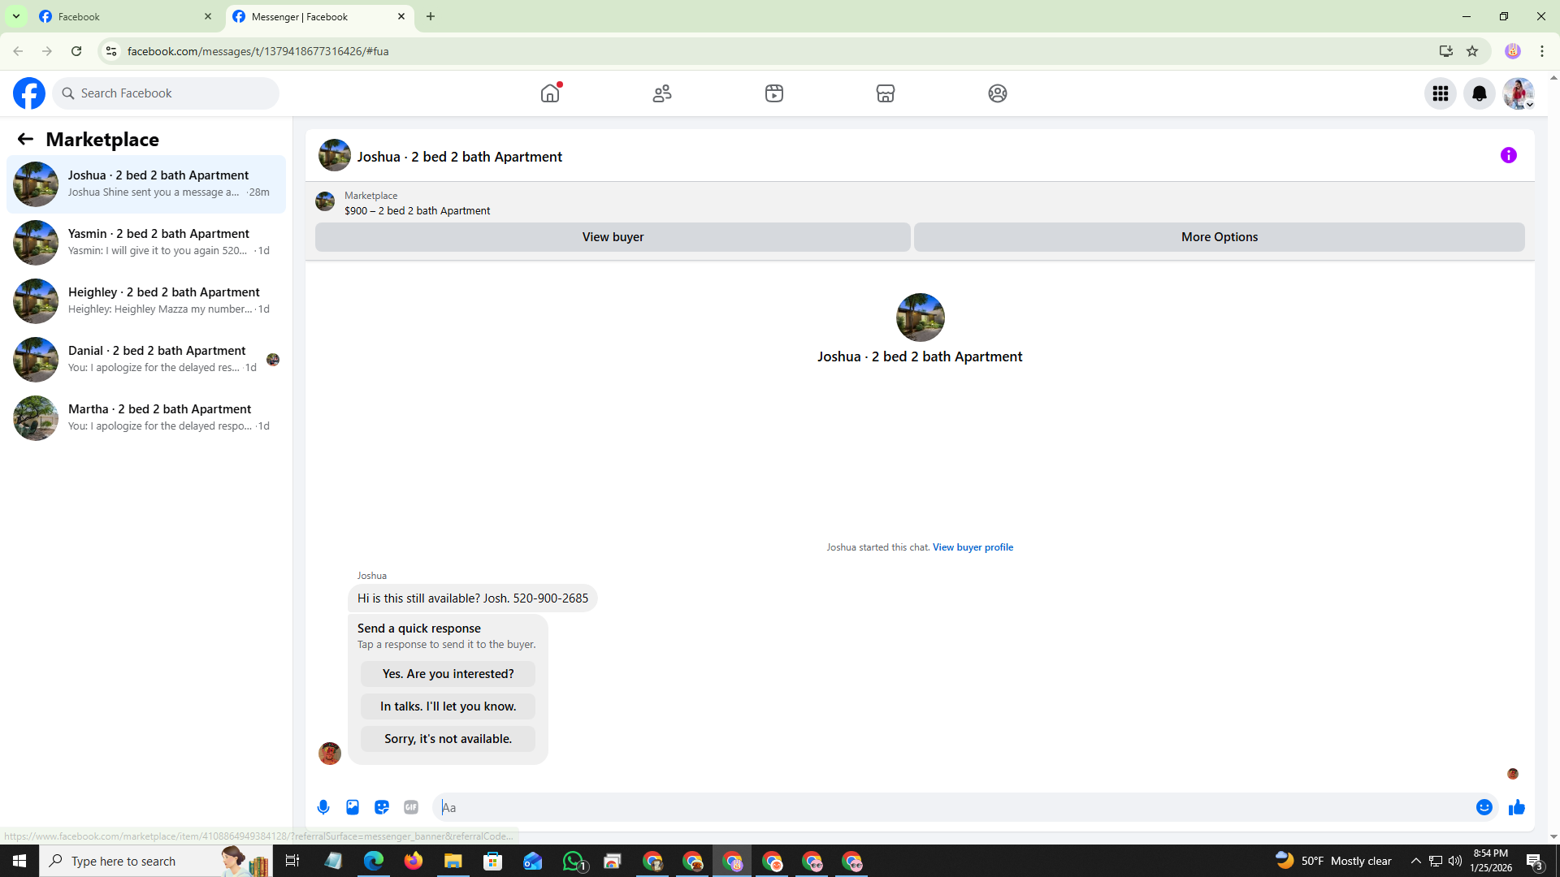The width and height of the screenshot is (1560, 877).
Task: Open Microsoft Store from the taskbar
Action: 493,861
